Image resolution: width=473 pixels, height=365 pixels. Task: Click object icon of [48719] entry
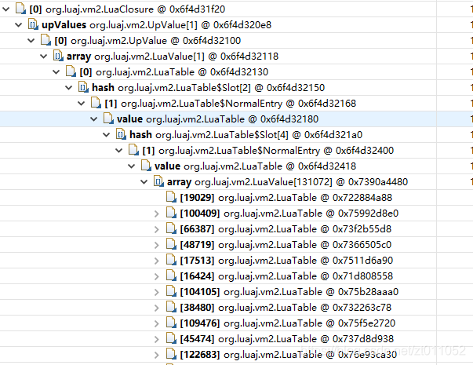tap(171, 244)
